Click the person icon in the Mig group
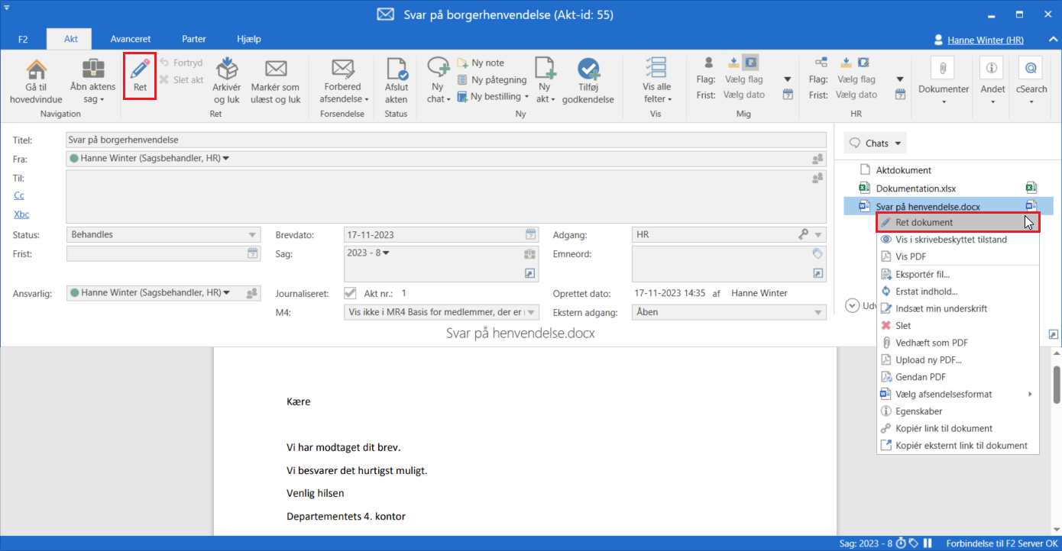This screenshot has height=551, width=1062. click(x=709, y=63)
